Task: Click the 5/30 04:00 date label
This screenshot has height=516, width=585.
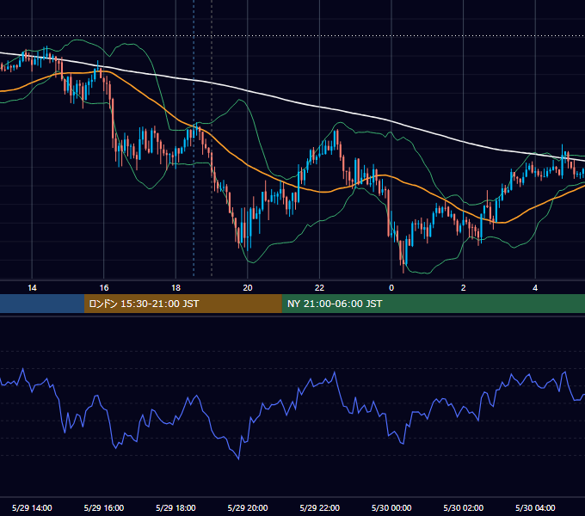Action: pyautogui.click(x=535, y=507)
